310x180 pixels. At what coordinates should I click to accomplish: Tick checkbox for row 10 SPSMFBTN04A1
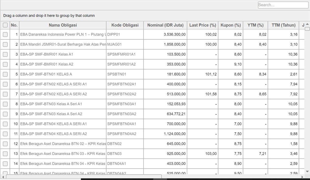point(5,124)
